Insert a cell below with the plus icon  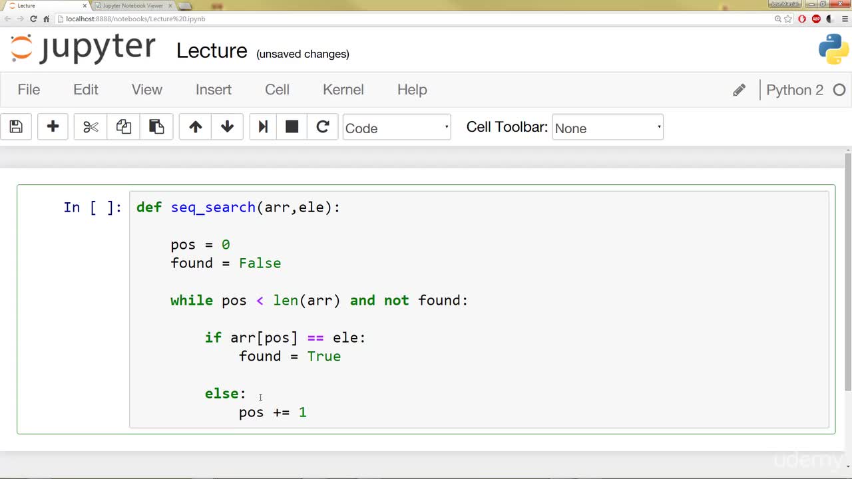[x=53, y=126]
